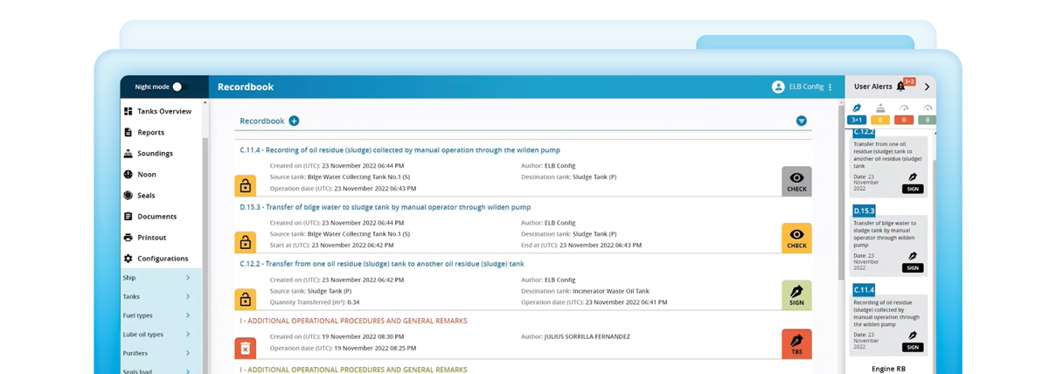Toggle the Night mode switch
Screen dimensions: 1049x374
[179, 87]
